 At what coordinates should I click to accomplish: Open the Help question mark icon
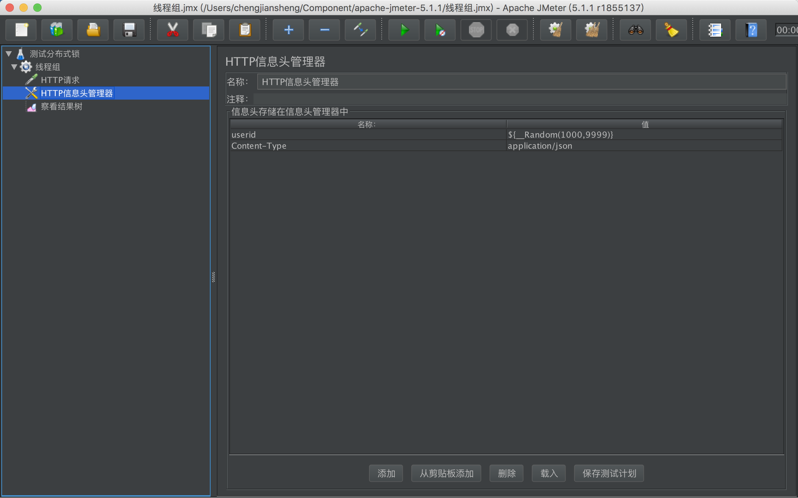[751, 30]
